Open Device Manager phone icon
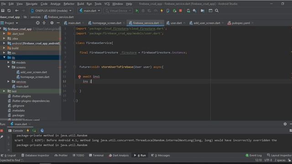This screenshot has width=292, height=164. [188, 10]
